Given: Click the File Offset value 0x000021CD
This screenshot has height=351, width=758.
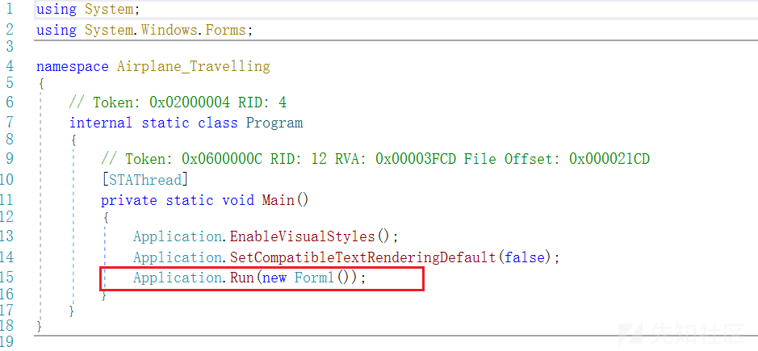Looking at the screenshot, I should point(609,159).
